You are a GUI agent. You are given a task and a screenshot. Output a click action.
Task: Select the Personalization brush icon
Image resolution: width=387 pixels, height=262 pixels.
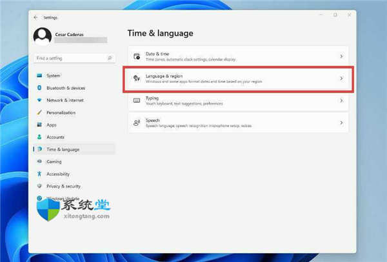coord(39,112)
